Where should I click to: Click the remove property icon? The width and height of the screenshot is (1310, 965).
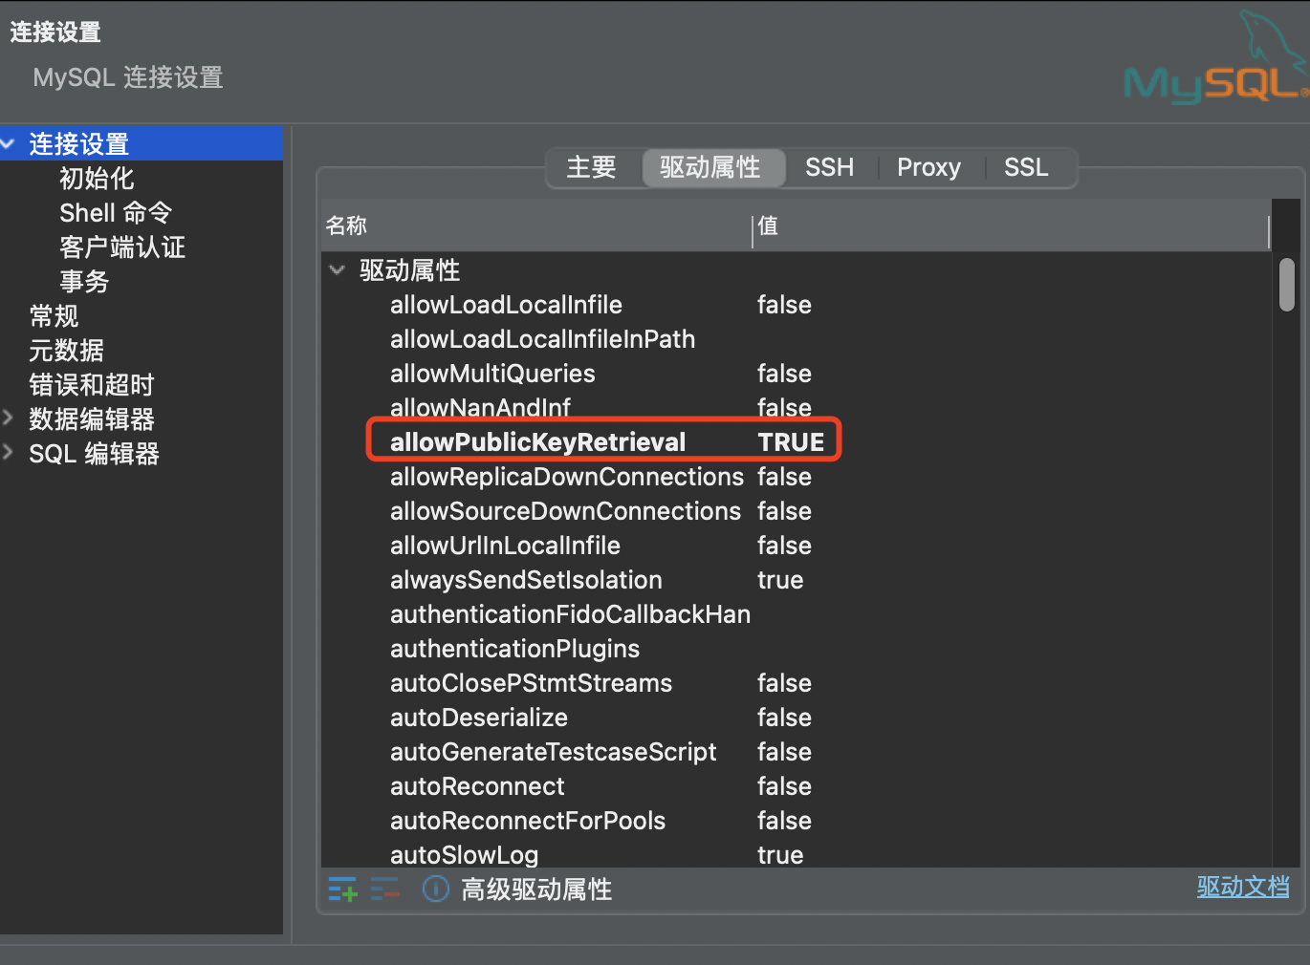[384, 890]
